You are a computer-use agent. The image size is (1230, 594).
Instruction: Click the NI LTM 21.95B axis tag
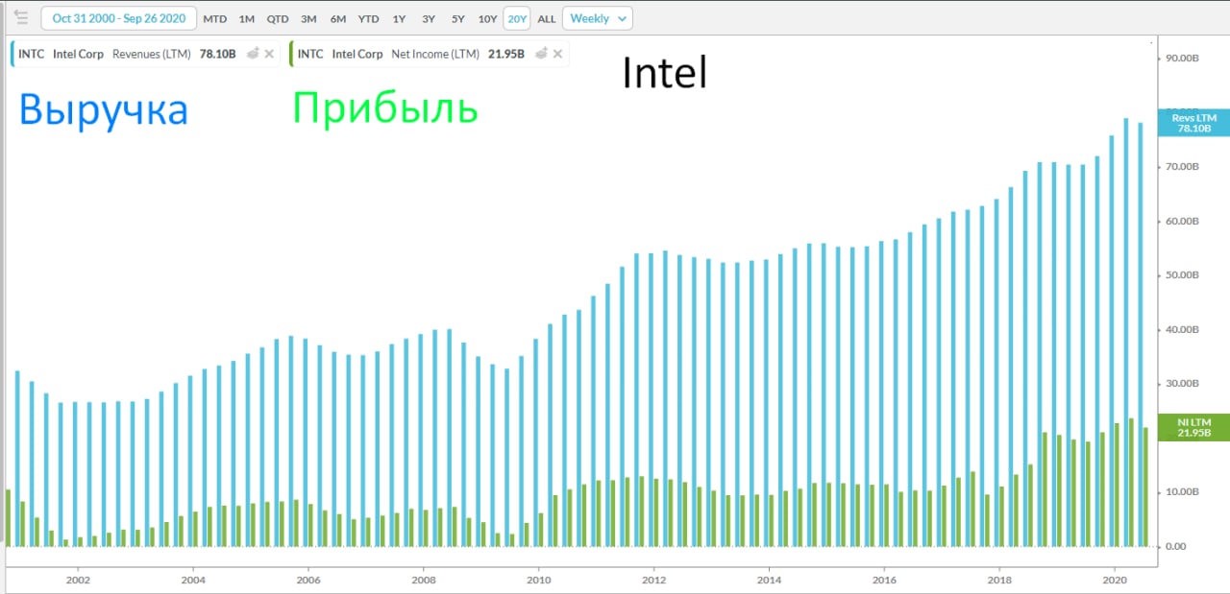[x=1194, y=427]
